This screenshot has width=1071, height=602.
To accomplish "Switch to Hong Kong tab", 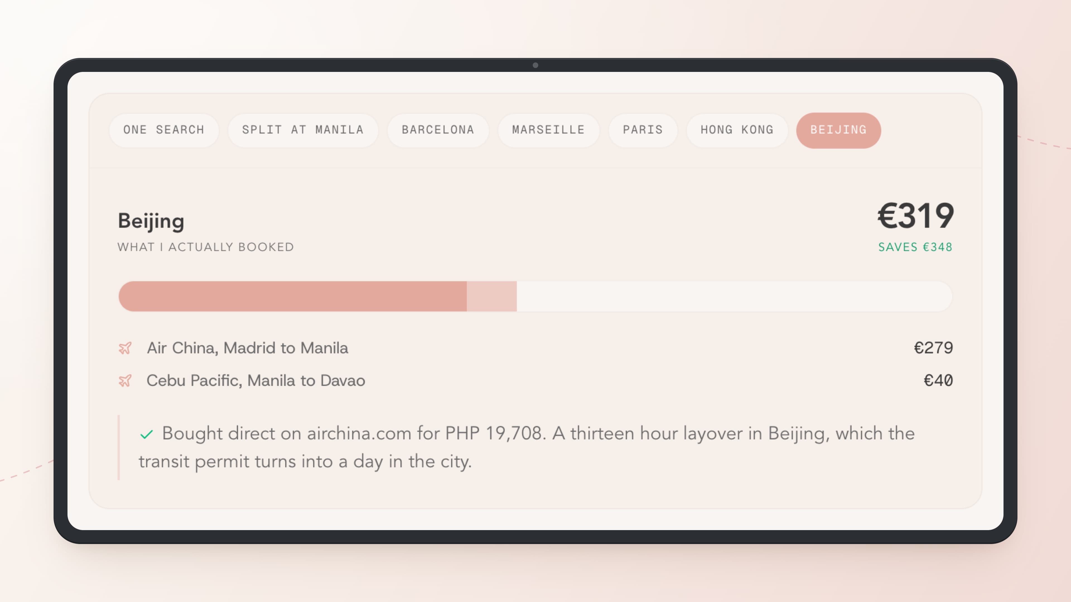I will coord(737,130).
